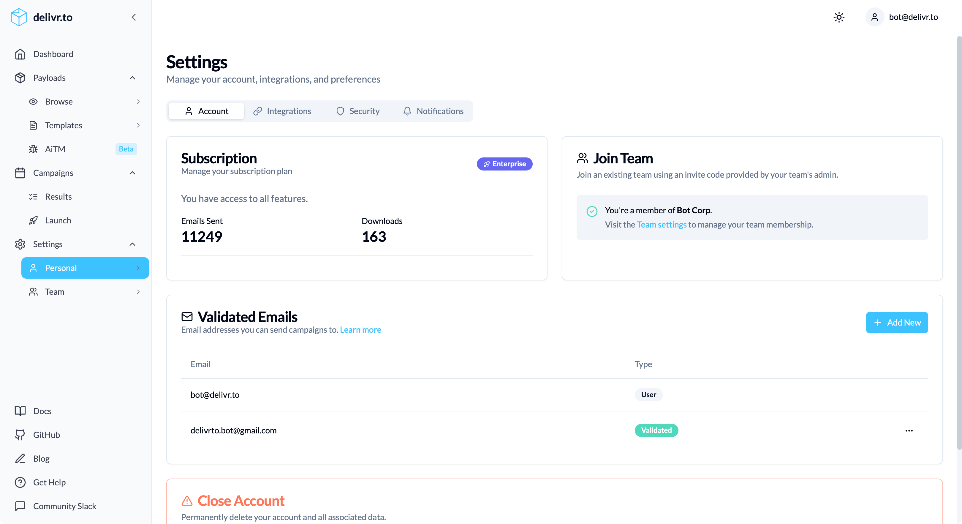Toggle the light/dark theme sun icon
This screenshot has width=962, height=524.
point(839,17)
